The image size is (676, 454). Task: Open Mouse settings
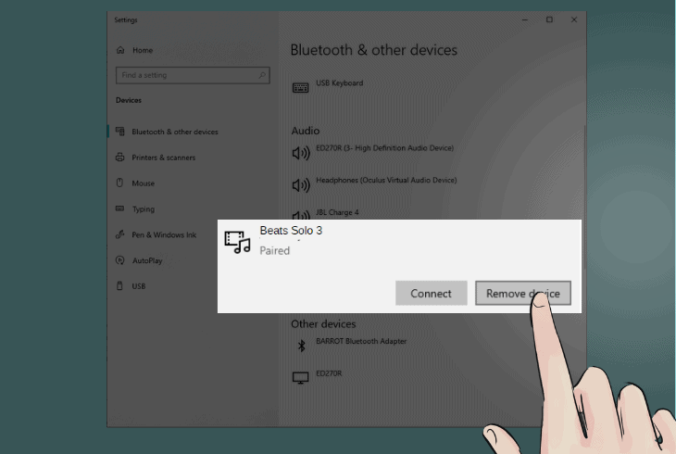tap(144, 183)
